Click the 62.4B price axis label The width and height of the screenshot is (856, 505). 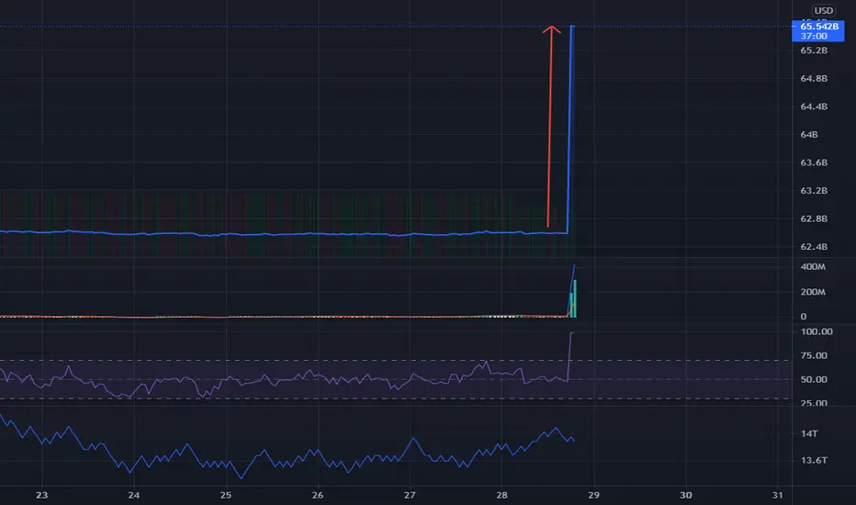click(x=814, y=247)
